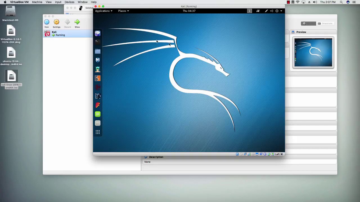This screenshot has width=360, height=202.
Task: Click the volume icon in Kali top bar
Action: pyautogui.click(x=271, y=11)
